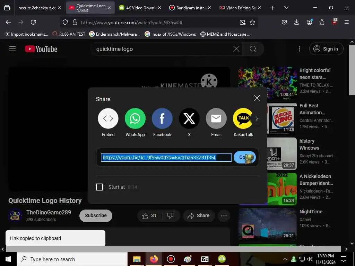Open NightTime video by Daniel

click(x=267, y=224)
